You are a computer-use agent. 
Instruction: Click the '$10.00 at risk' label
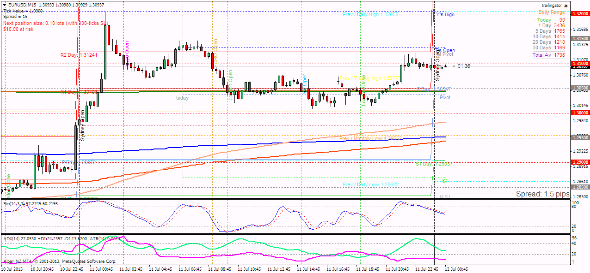coord(18,29)
